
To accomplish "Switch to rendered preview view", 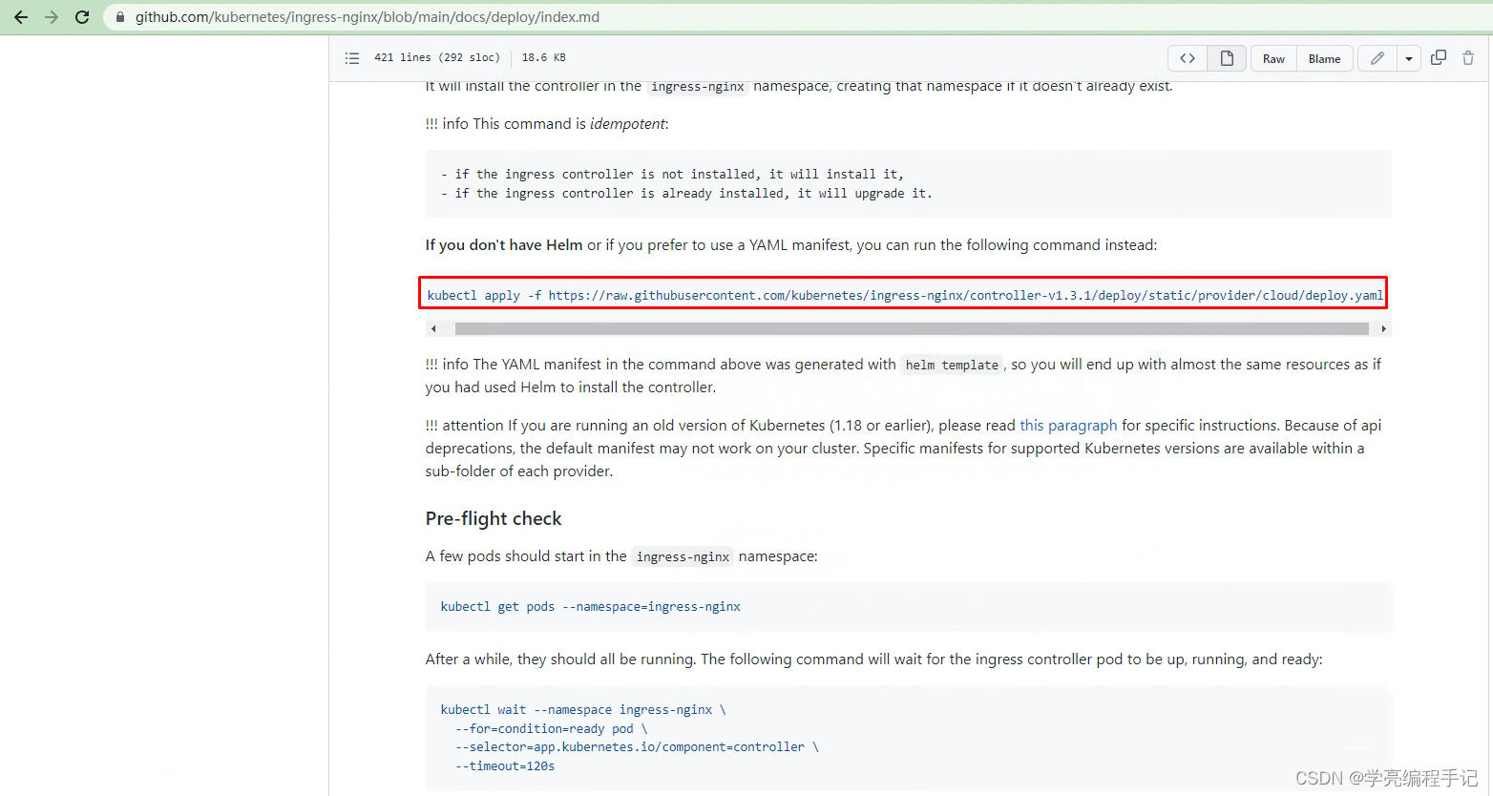I will (x=1227, y=58).
